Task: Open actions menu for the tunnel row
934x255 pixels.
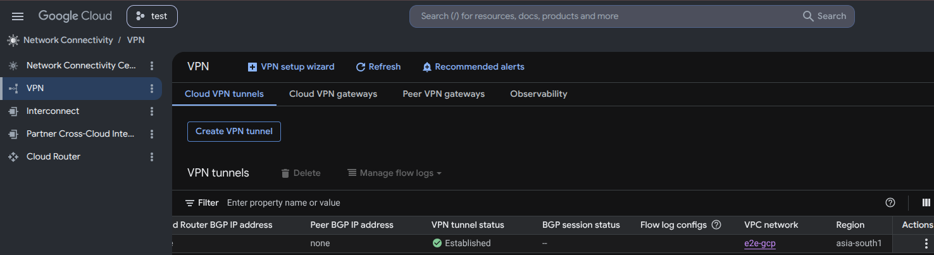Action: [926, 243]
